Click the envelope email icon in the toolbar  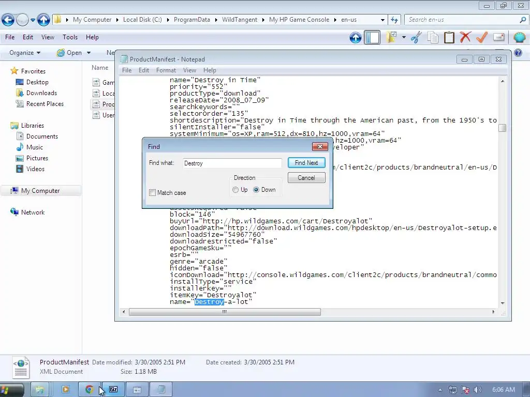coord(498,37)
